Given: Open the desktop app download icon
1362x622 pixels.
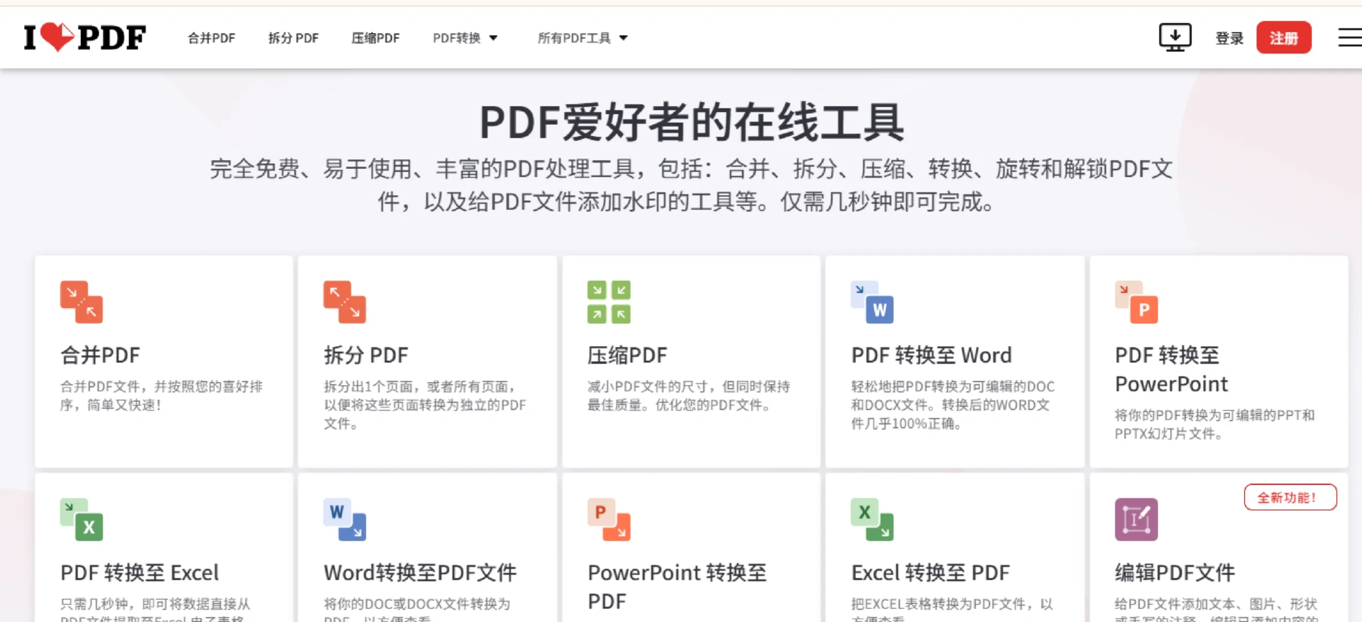Looking at the screenshot, I should (x=1175, y=37).
